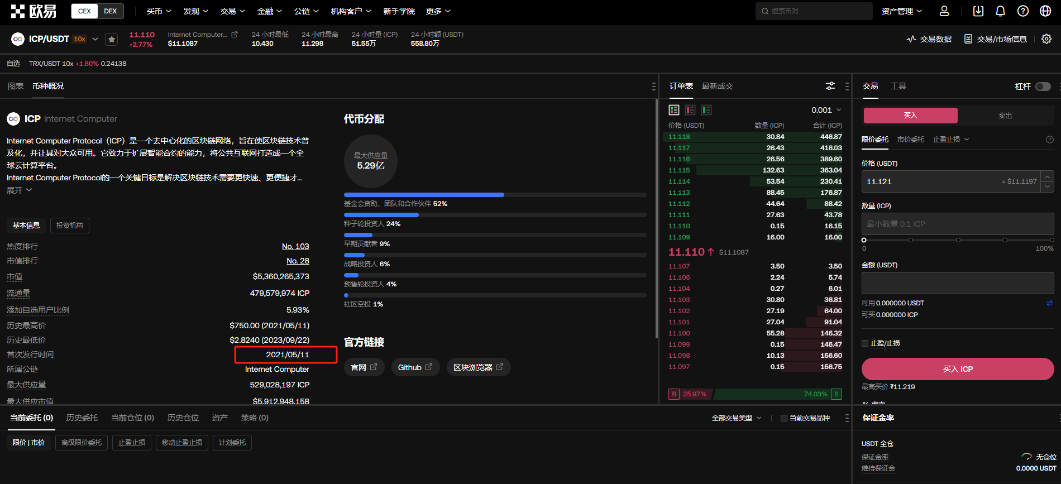Check 当前交易品种 filter checkbox
The image size is (1061, 484).
coord(784,418)
